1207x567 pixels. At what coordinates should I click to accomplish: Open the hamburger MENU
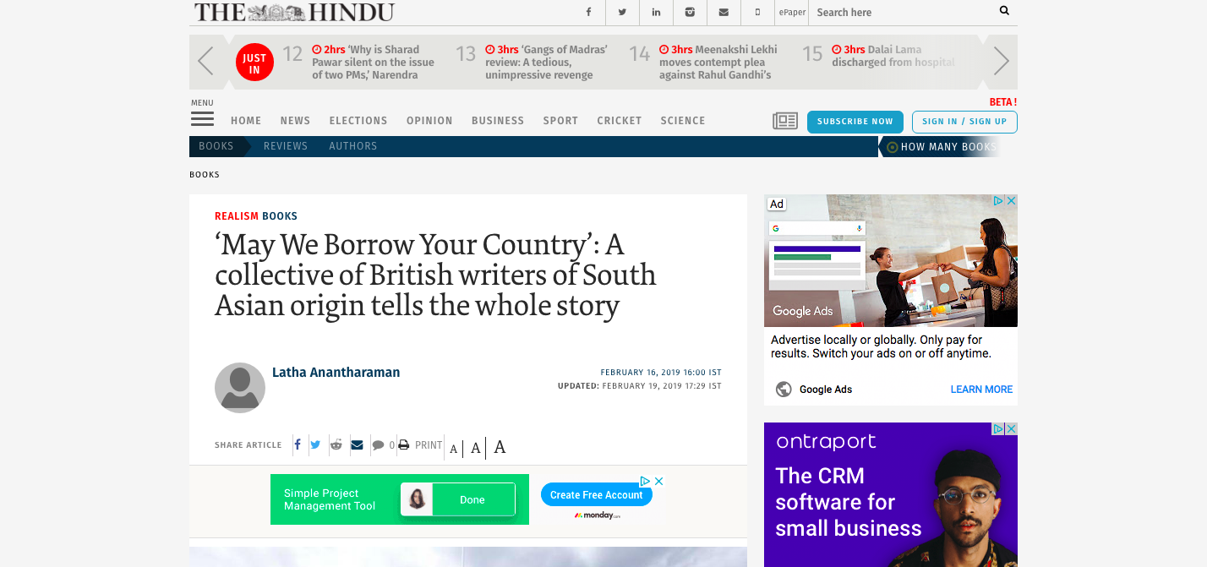[x=202, y=119]
